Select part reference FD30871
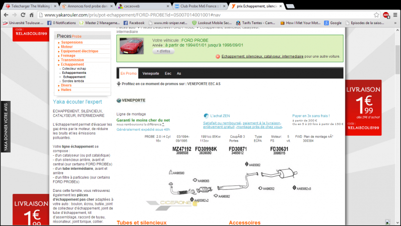Screen dimensions: 401x226 pos(238,149)
